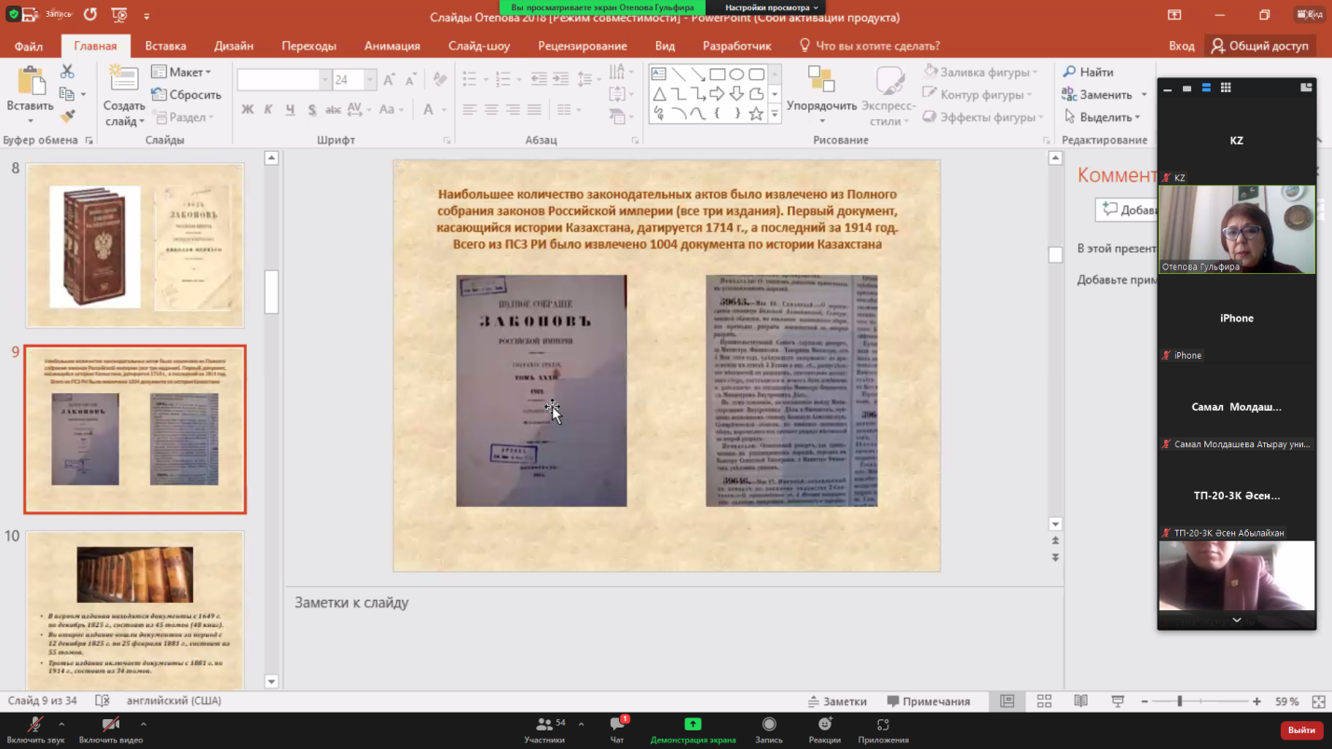
Task: Switch to the Вставка ribbon tab
Action: 165,46
